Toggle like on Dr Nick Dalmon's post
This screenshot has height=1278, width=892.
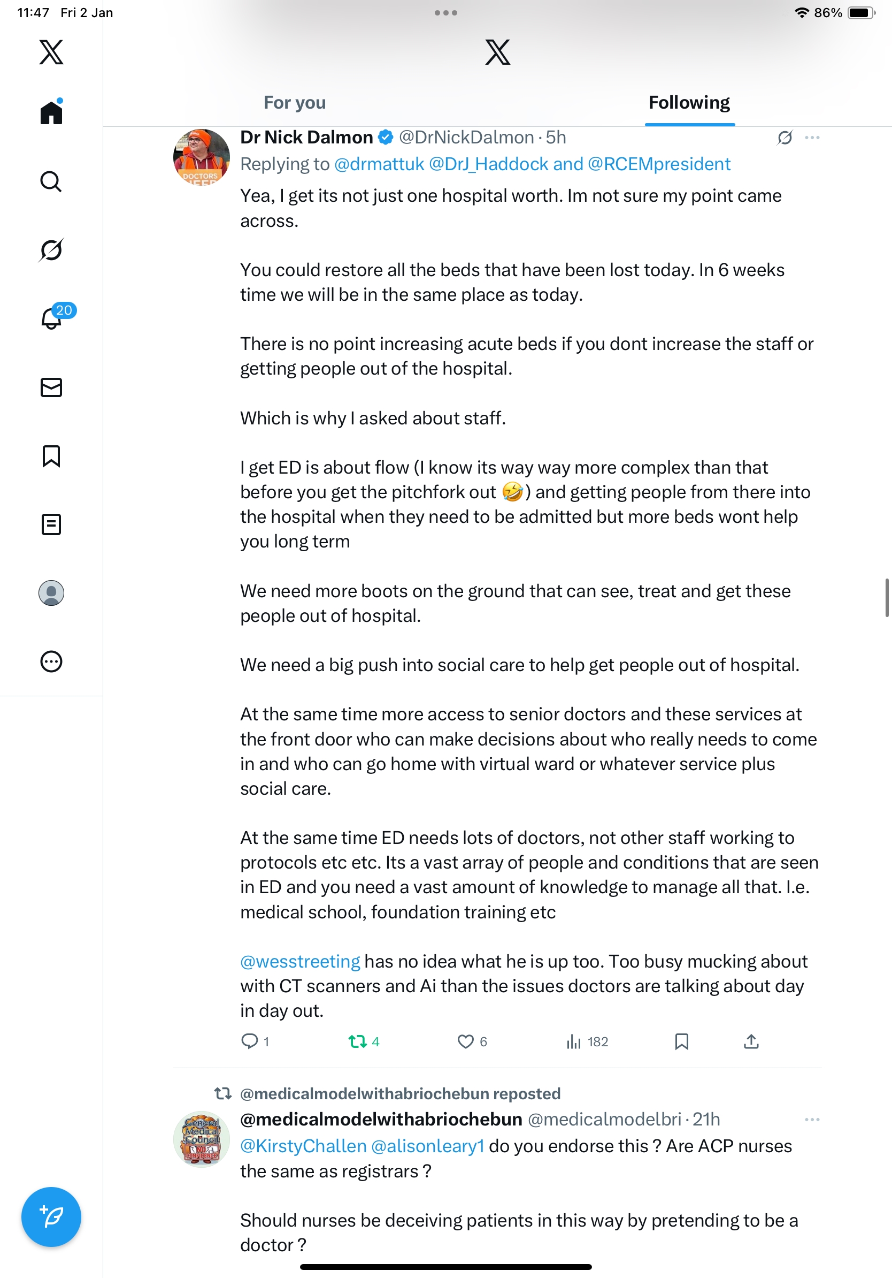[x=465, y=1041]
